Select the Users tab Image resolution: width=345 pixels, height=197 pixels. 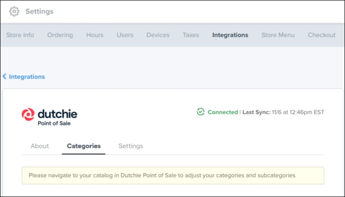(125, 35)
